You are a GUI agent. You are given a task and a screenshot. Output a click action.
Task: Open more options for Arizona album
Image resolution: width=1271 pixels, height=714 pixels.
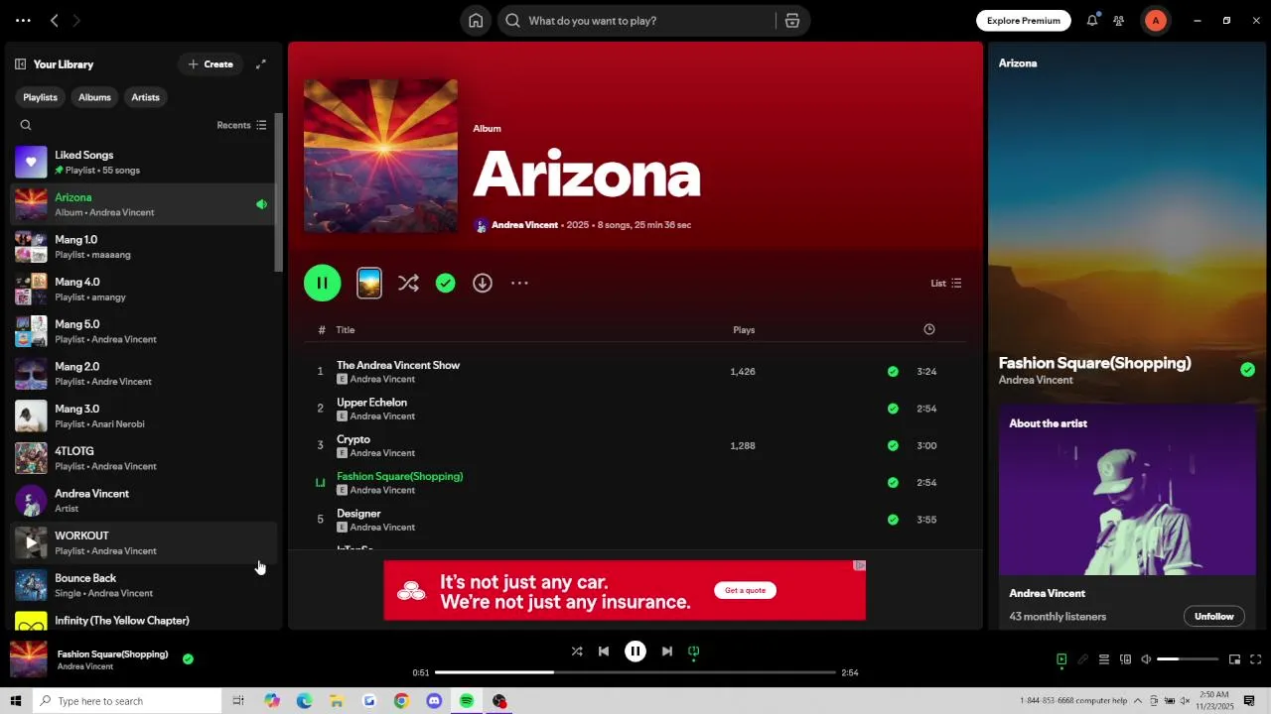coord(519,284)
